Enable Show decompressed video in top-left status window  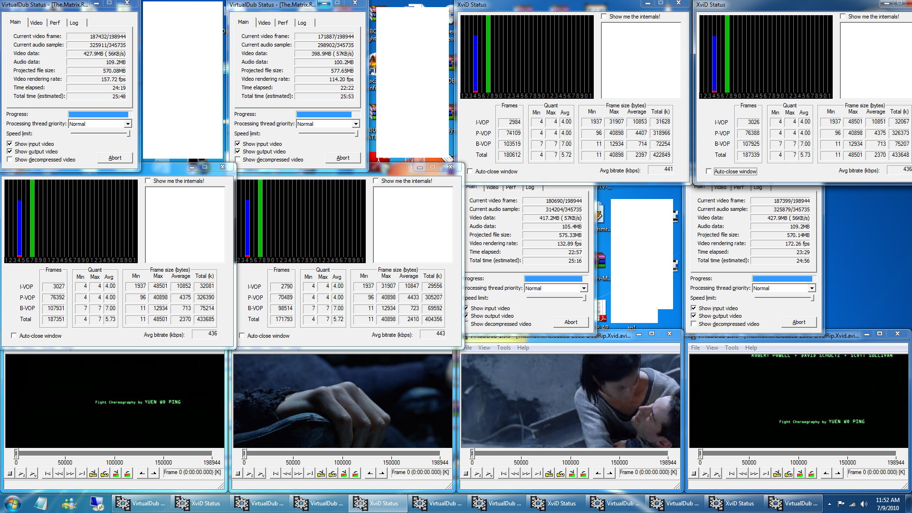(x=9, y=160)
